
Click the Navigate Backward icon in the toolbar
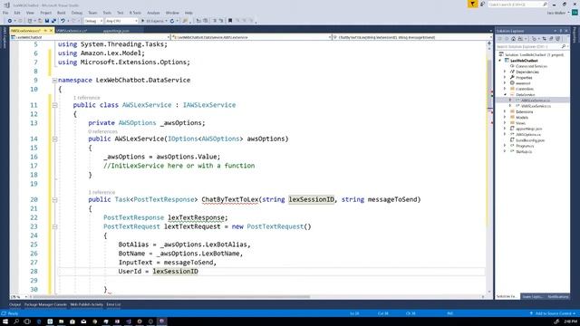point(10,21)
